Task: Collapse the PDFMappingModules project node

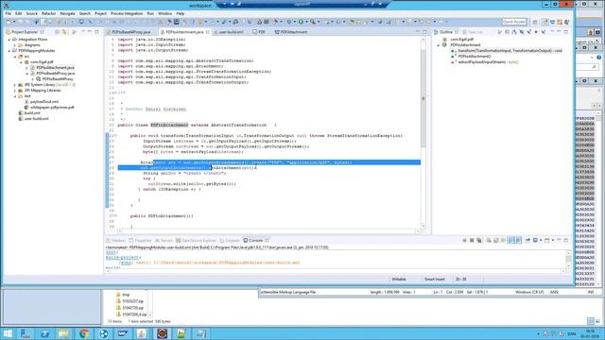Action: point(9,50)
